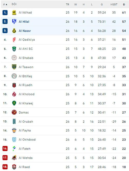The height and width of the screenshot is (171, 129).
Task: Open the Al Shabab team link
Action: (x=26, y=58)
